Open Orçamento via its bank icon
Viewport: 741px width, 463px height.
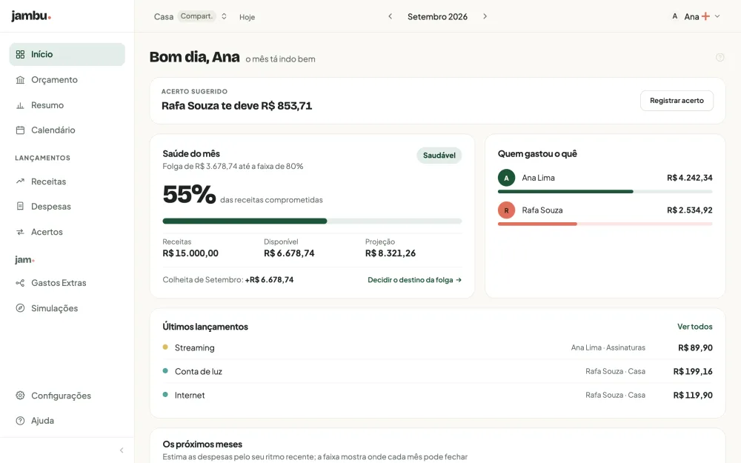20,80
